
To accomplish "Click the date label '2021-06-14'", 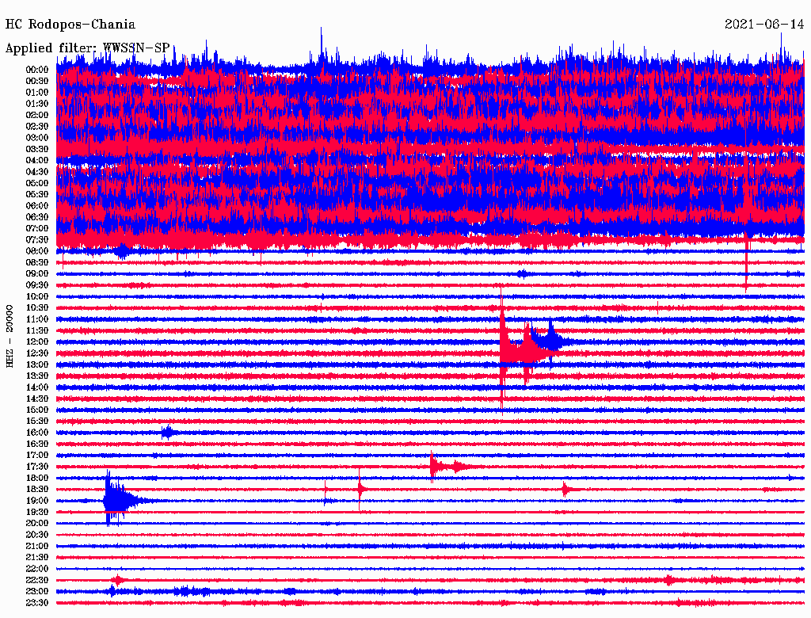I will pyautogui.click(x=764, y=25).
